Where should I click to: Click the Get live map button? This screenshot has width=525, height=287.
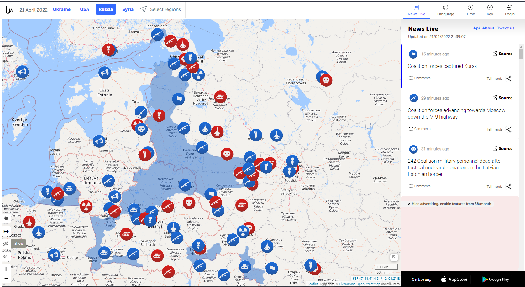(x=422, y=279)
